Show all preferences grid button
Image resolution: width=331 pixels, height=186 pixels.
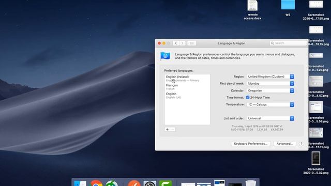pyautogui.click(x=191, y=43)
